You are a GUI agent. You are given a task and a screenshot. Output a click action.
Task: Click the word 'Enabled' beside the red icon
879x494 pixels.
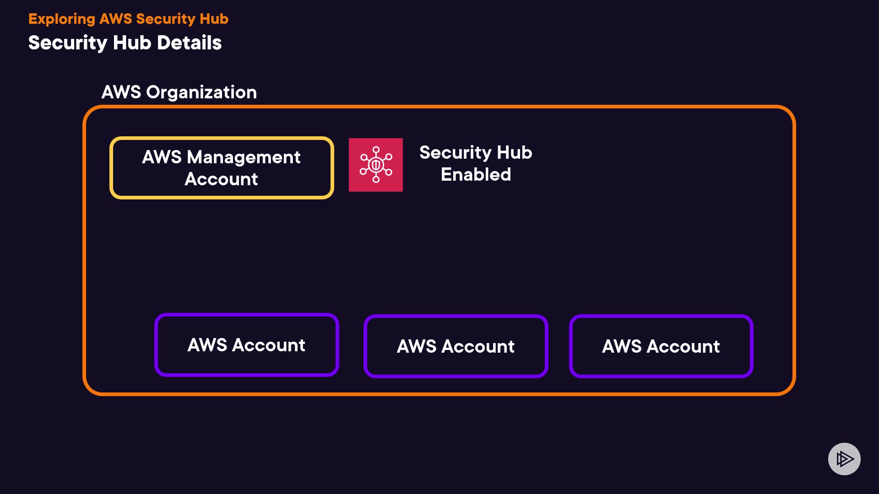point(476,175)
